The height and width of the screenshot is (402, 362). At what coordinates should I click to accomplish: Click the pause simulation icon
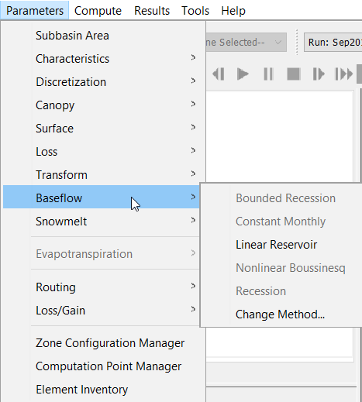pyautogui.click(x=268, y=74)
